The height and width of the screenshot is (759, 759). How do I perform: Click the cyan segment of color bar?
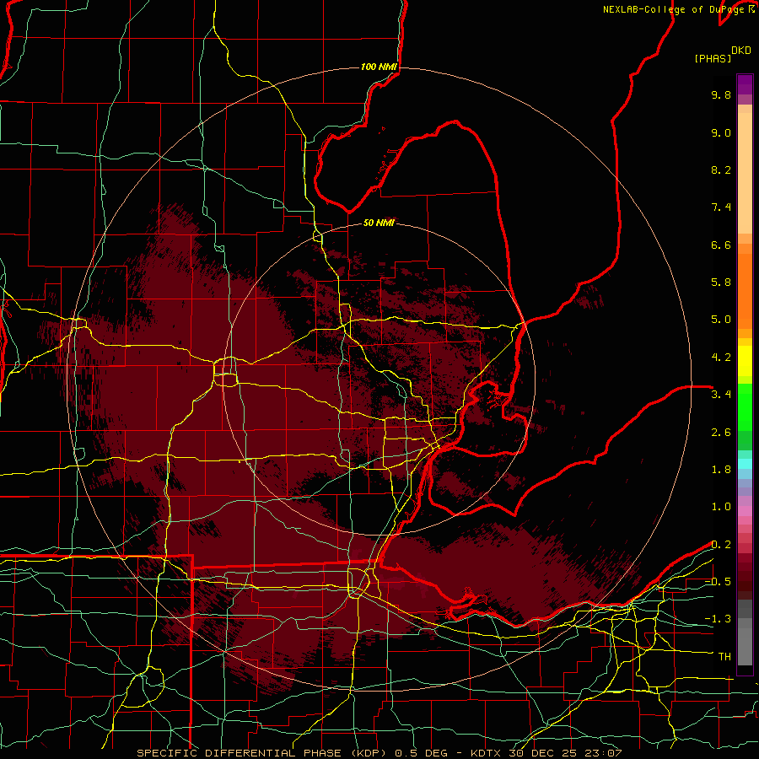[745, 464]
